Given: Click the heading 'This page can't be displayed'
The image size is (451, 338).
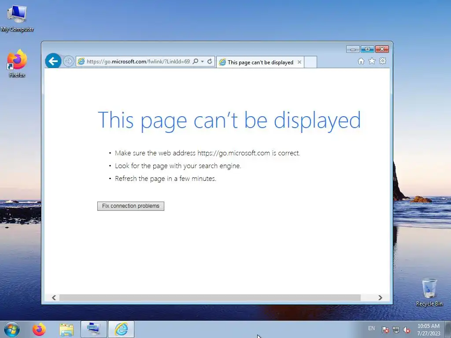Looking at the screenshot, I should (x=229, y=120).
